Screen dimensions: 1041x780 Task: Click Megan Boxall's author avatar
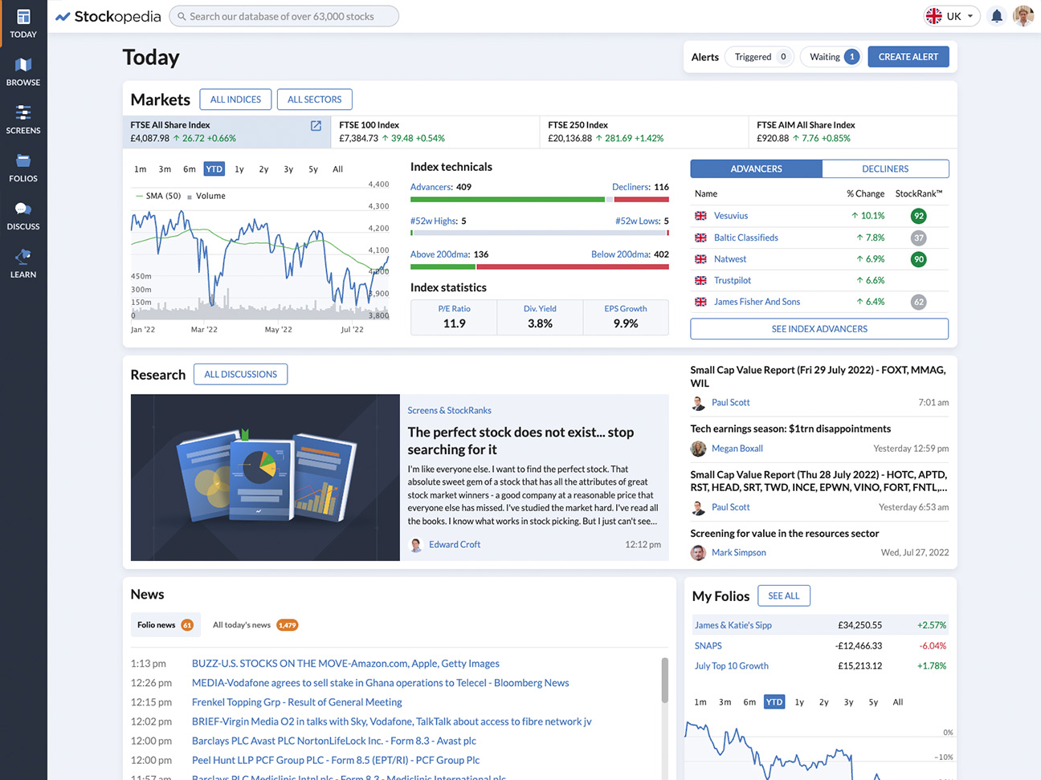[698, 449]
